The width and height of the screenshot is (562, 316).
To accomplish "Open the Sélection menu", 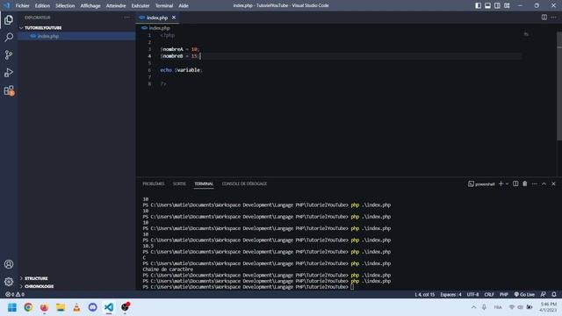I will click(65, 5).
